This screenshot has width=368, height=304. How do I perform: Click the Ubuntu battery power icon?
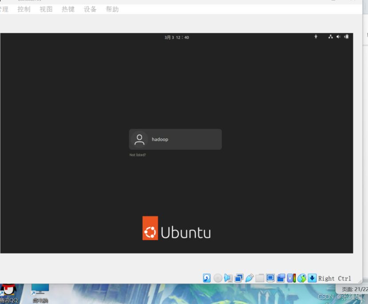click(x=346, y=36)
